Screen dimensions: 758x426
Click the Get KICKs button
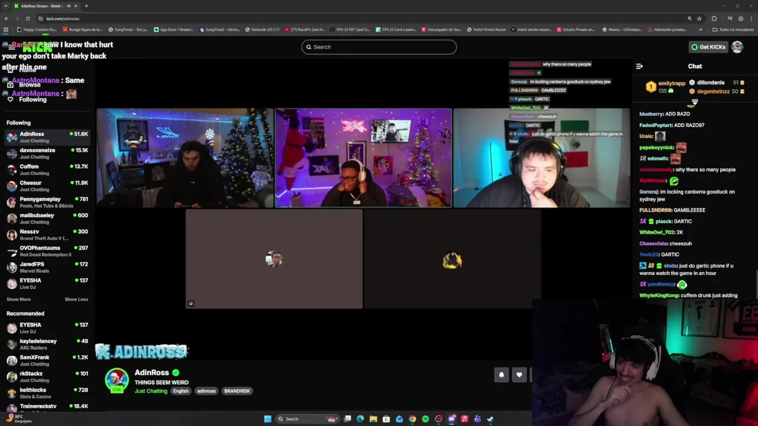(708, 47)
